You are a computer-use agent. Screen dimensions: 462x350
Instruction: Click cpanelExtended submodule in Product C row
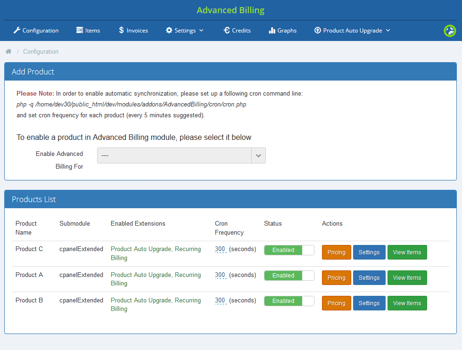tap(81, 249)
